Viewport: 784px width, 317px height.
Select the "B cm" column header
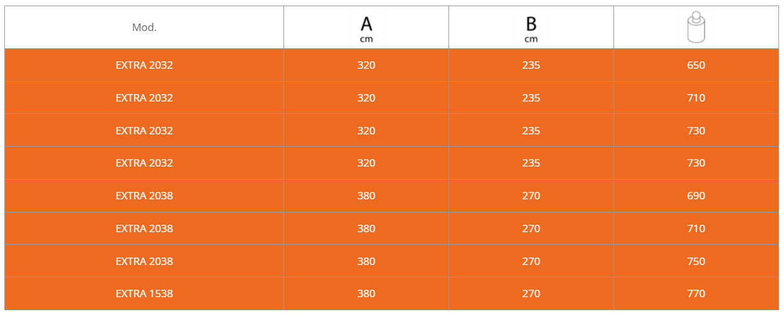(531, 28)
